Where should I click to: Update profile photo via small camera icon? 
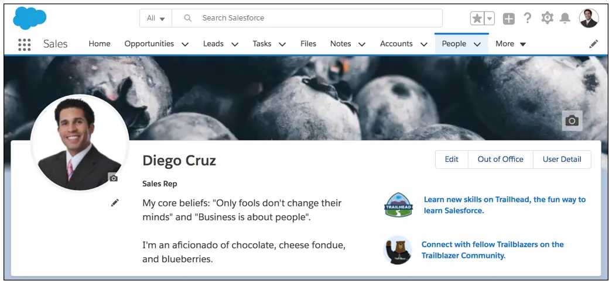coord(114,178)
